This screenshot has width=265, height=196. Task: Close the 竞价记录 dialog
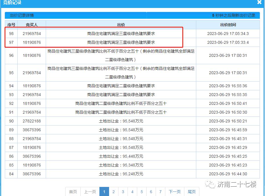click(x=259, y=3)
